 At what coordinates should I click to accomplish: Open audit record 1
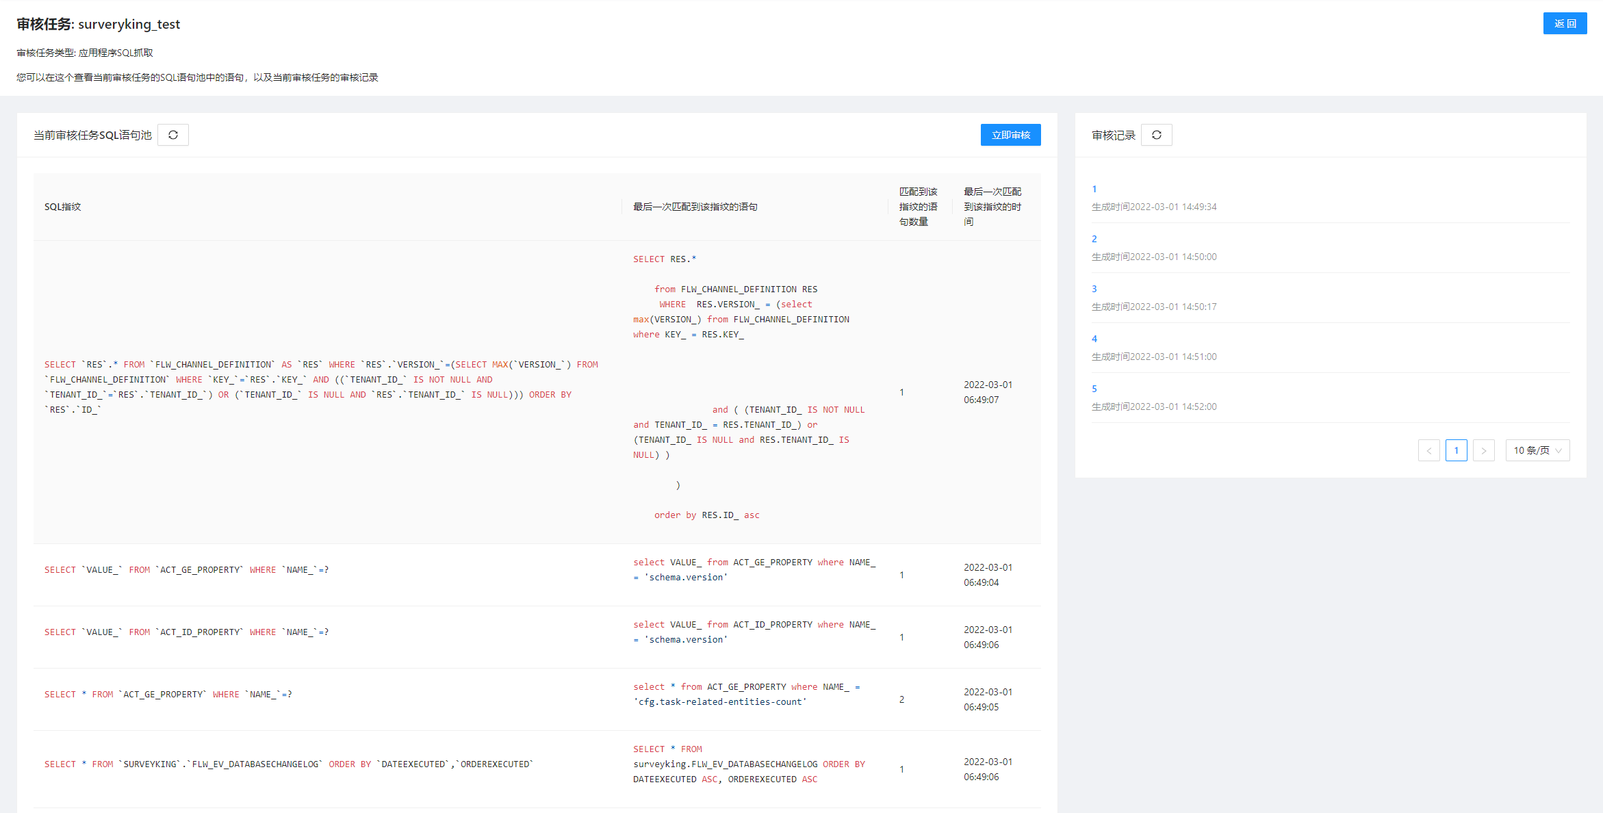point(1094,189)
